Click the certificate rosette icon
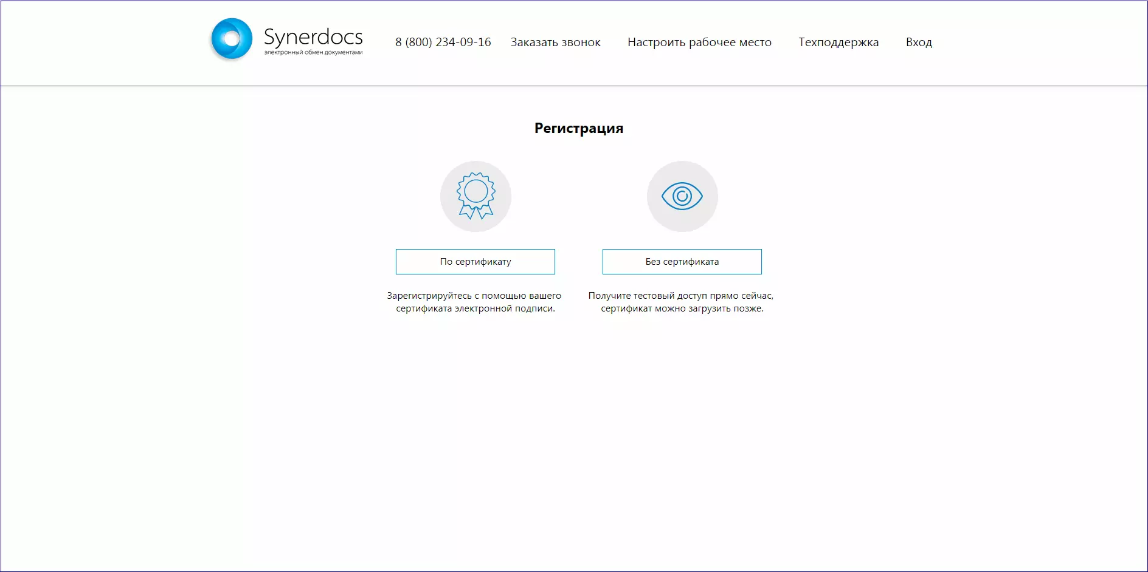The image size is (1148, 572). 476,196
